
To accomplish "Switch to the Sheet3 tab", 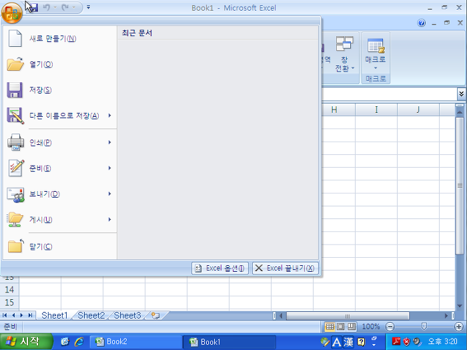I will [x=127, y=315].
